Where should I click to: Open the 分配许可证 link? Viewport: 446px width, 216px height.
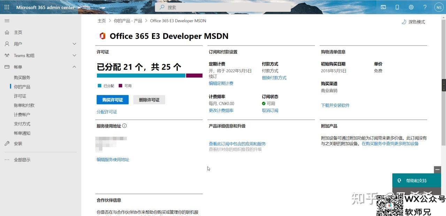click(107, 112)
